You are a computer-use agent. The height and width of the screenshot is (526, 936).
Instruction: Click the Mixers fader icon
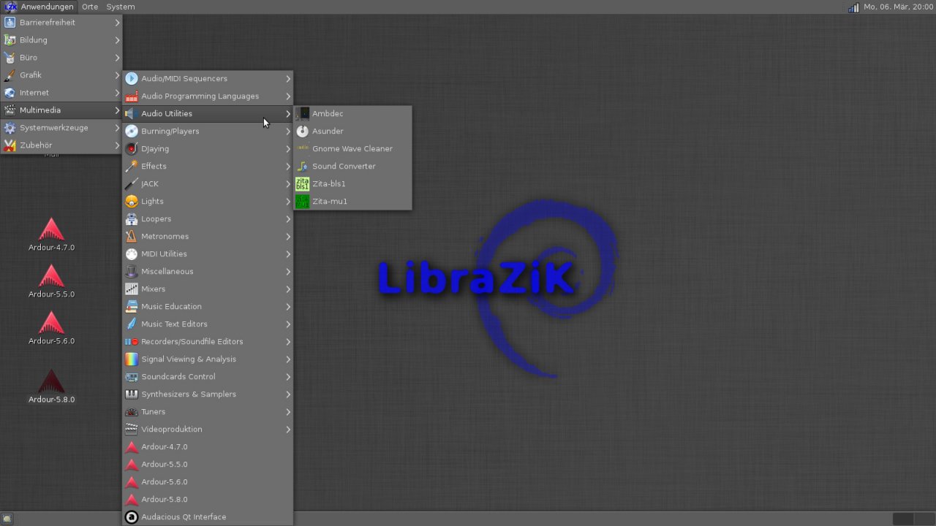[132, 289]
